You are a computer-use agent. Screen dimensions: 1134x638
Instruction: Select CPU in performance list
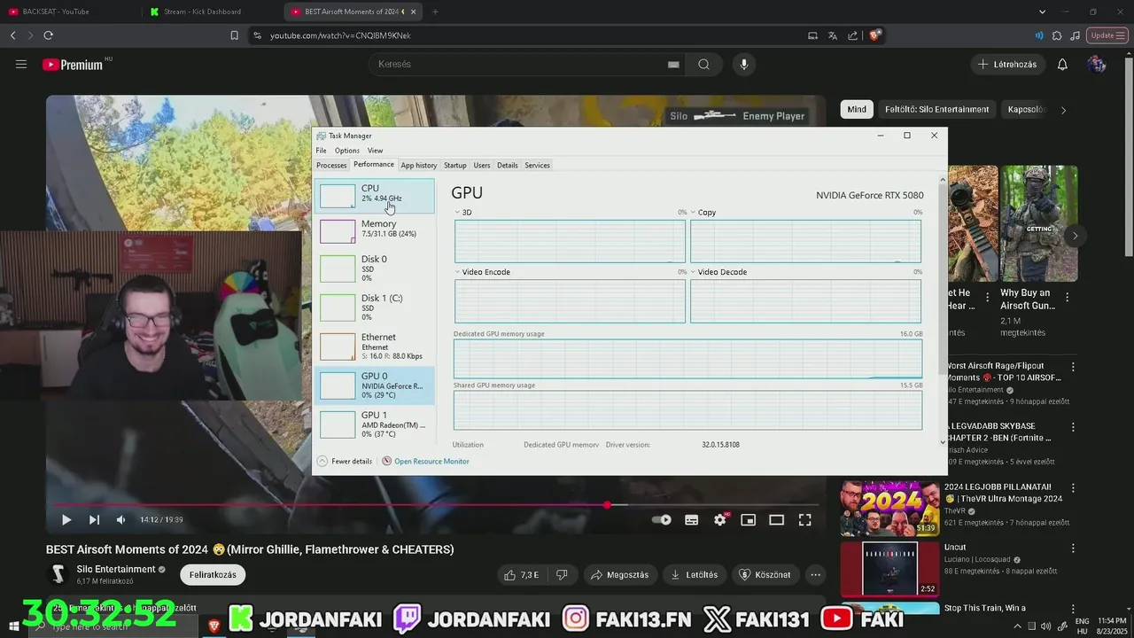(x=375, y=196)
